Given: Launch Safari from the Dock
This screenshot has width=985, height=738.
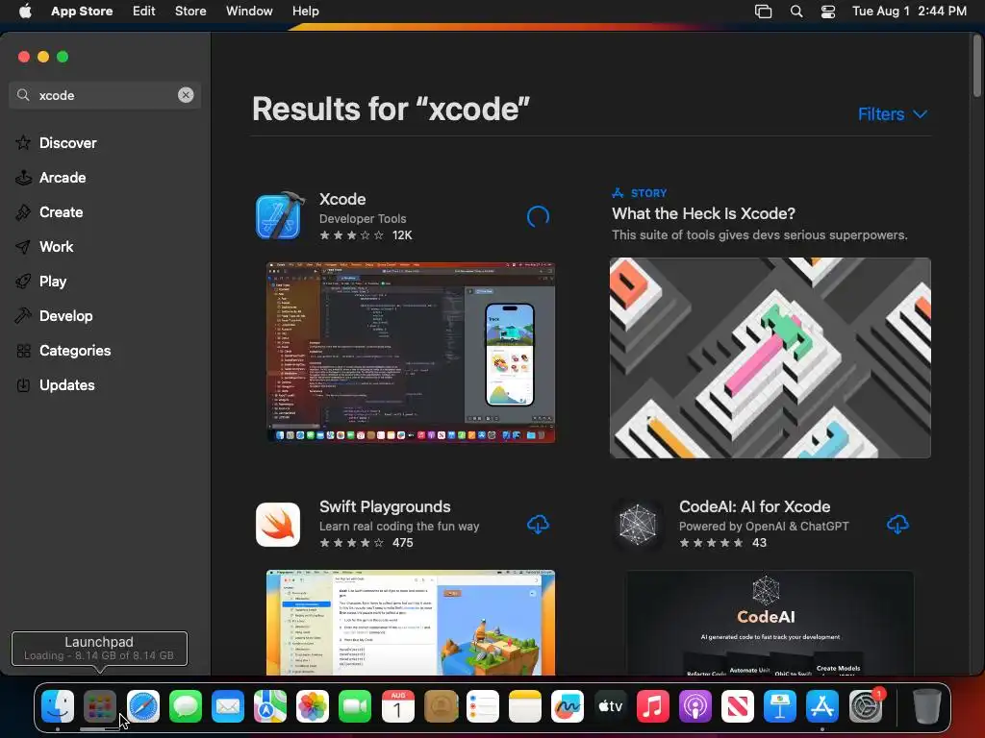Looking at the screenshot, I should coord(143,706).
